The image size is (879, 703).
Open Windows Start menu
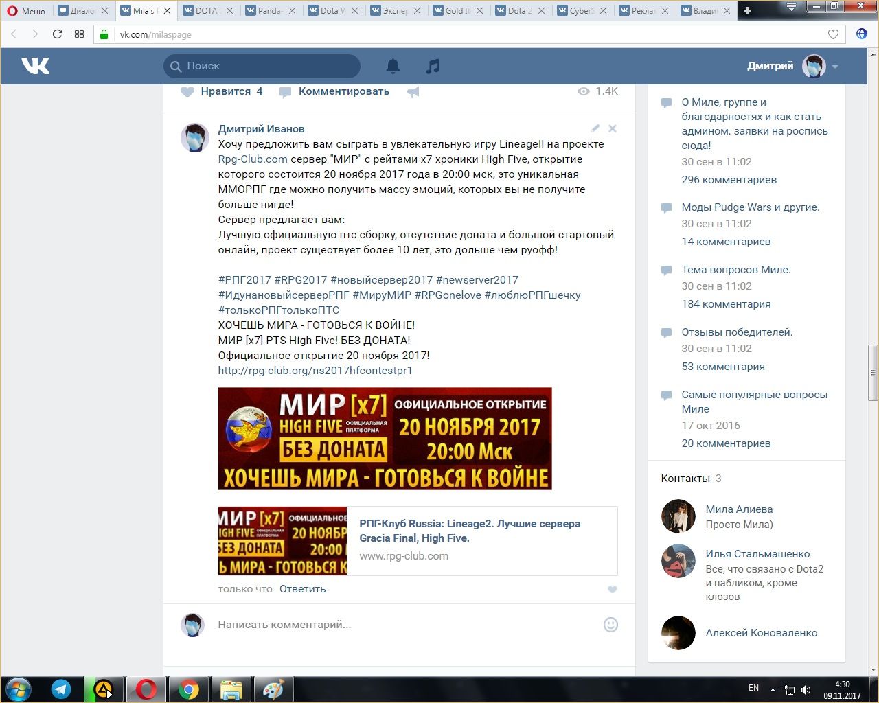pyautogui.click(x=18, y=689)
